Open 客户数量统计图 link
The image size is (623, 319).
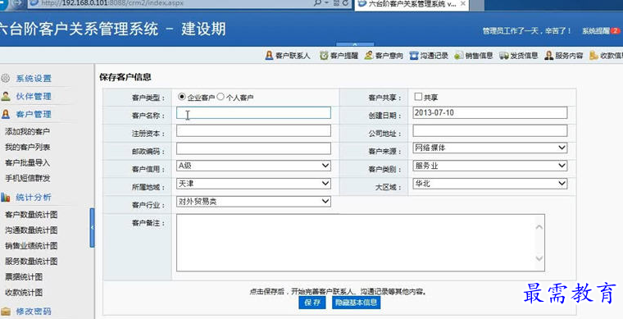(x=31, y=215)
